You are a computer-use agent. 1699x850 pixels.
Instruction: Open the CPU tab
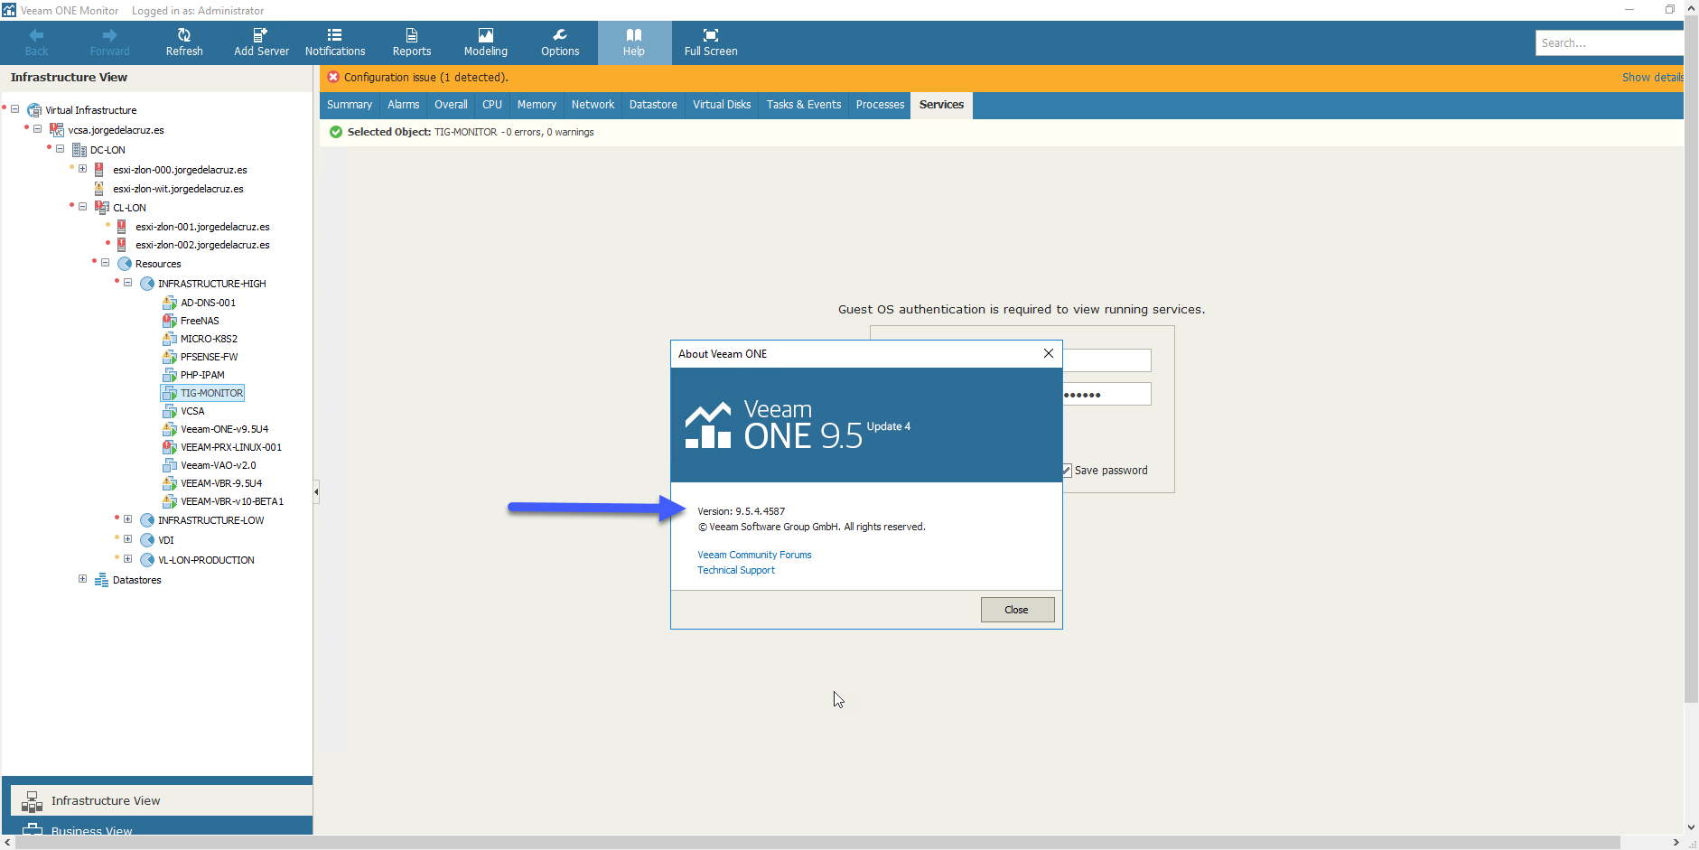[492, 105]
